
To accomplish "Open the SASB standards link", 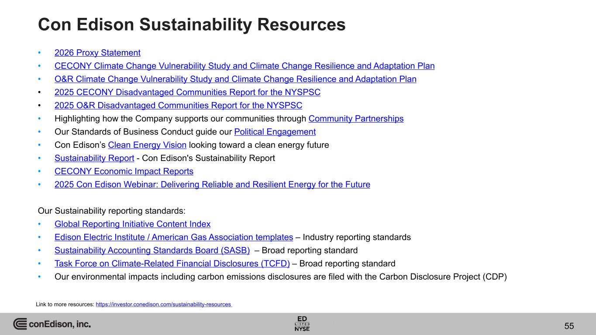I will 152,250.
